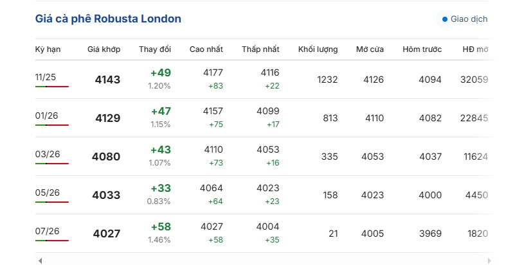Select the Kỳ hạn column header
Image resolution: width=524 pixels, height=265 pixels.
click(x=48, y=49)
